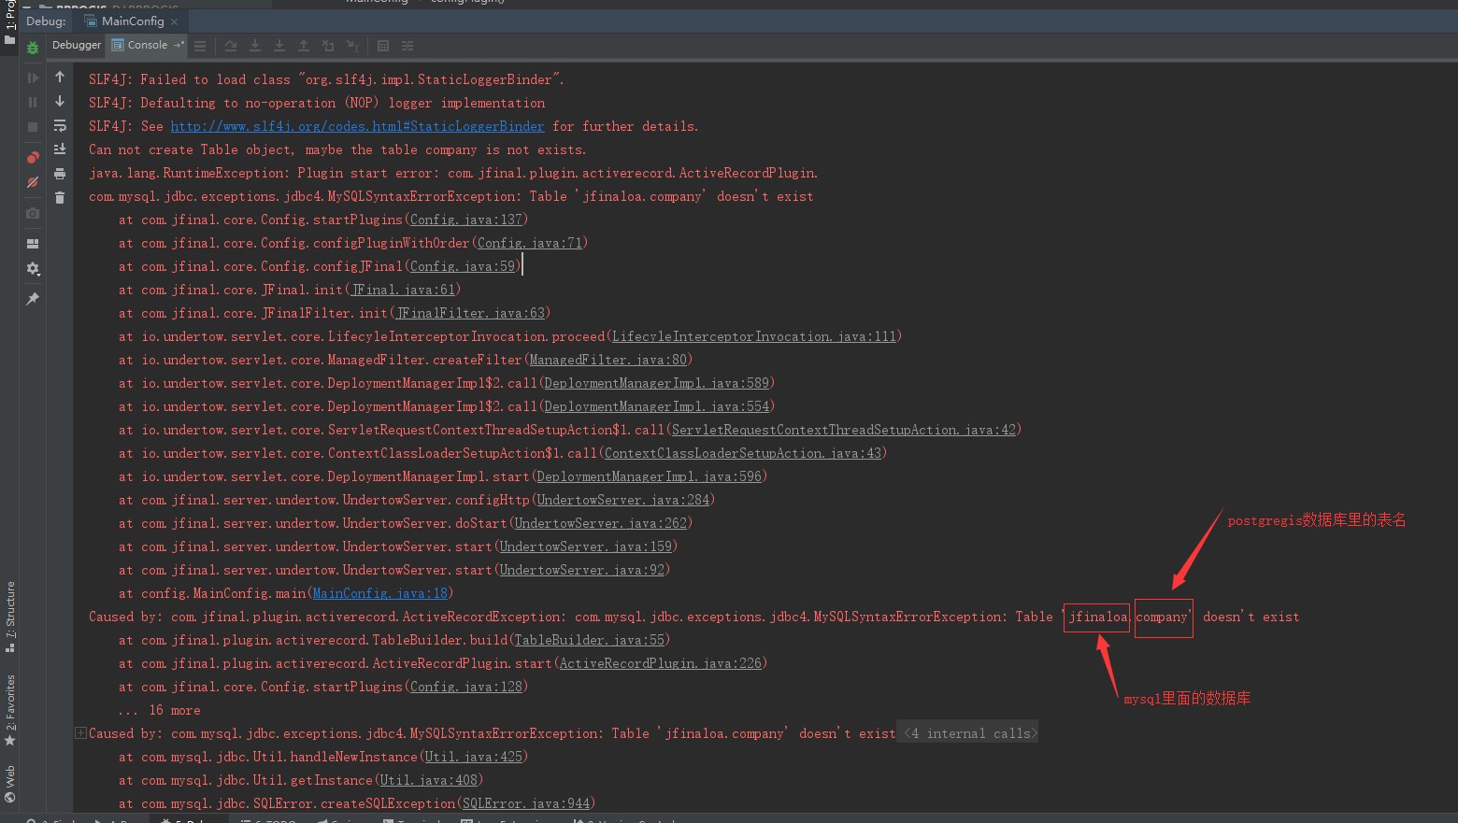Image resolution: width=1458 pixels, height=823 pixels.
Task: Pin the MainConfig debug tab
Action: (33, 299)
